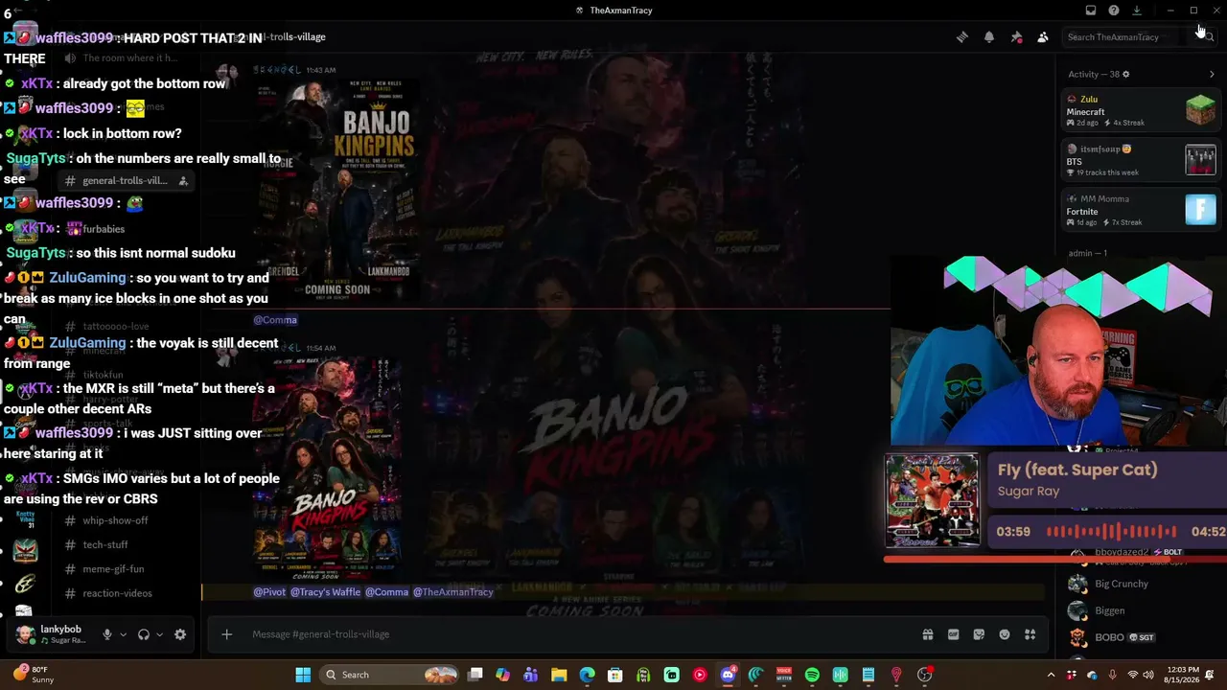Open Zulu's Minecraft activity card
The height and width of the screenshot is (690, 1227).
coord(1141,110)
